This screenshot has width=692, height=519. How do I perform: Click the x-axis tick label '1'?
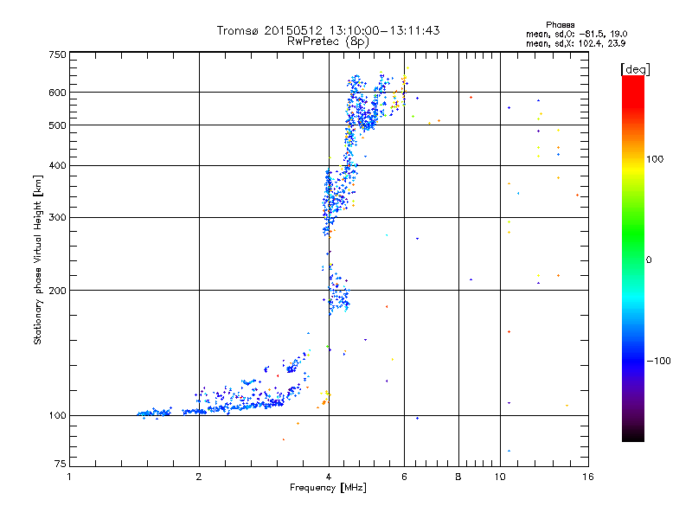point(69,477)
